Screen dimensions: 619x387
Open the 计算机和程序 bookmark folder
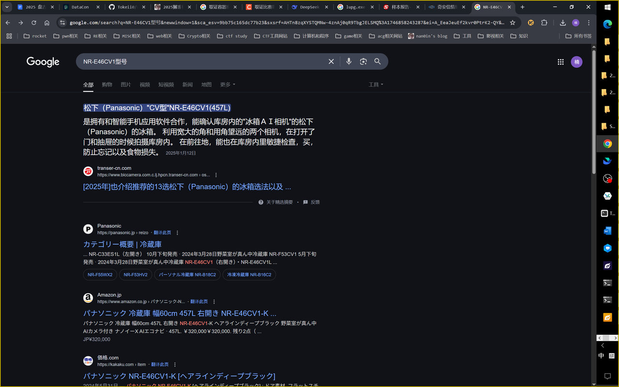311,36
